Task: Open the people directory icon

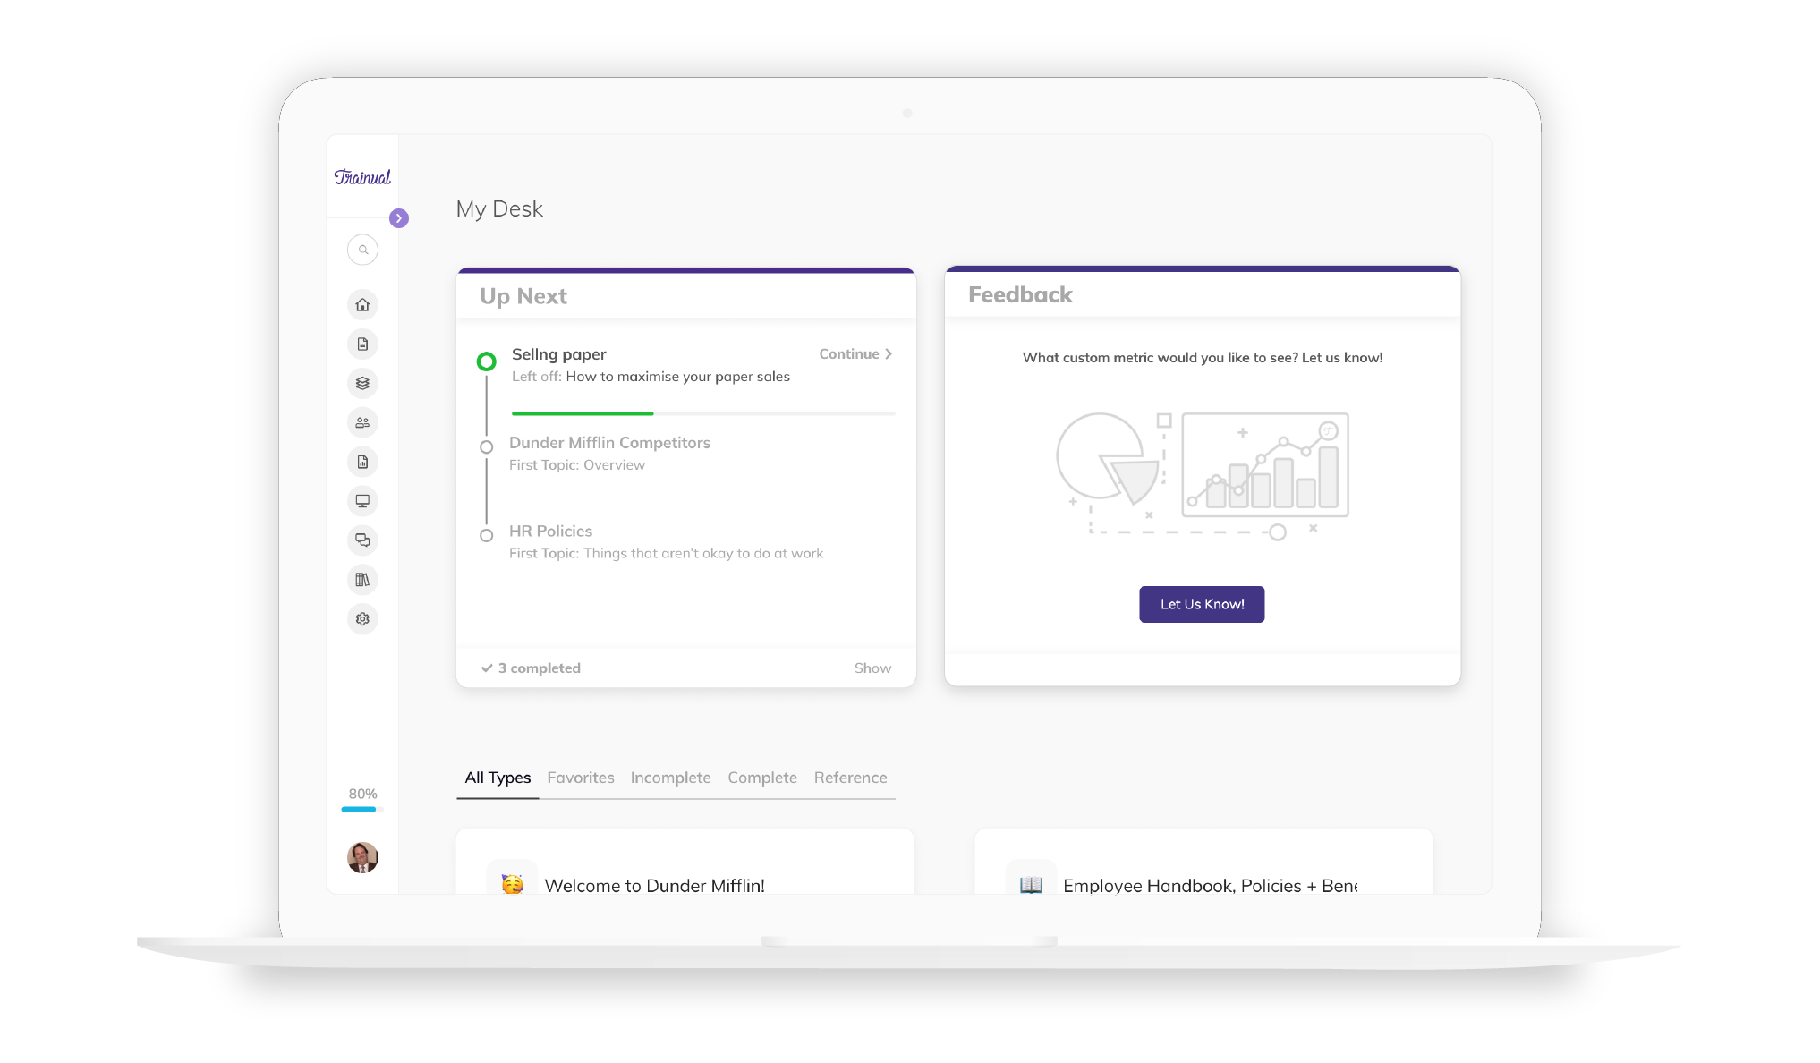Action: 362,422
